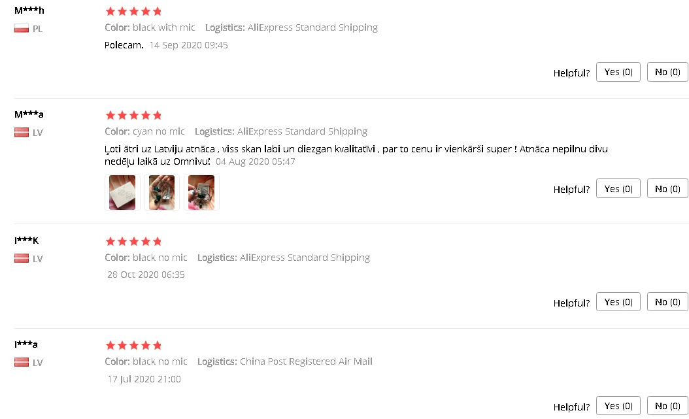Vote Yes on the 28 Oct 2020 review
The width and height of the screenshot is (689, 419).
618,302
